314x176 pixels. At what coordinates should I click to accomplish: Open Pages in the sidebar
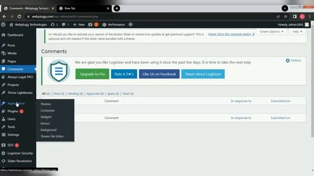pyautogui.click(x=12, y=61)
